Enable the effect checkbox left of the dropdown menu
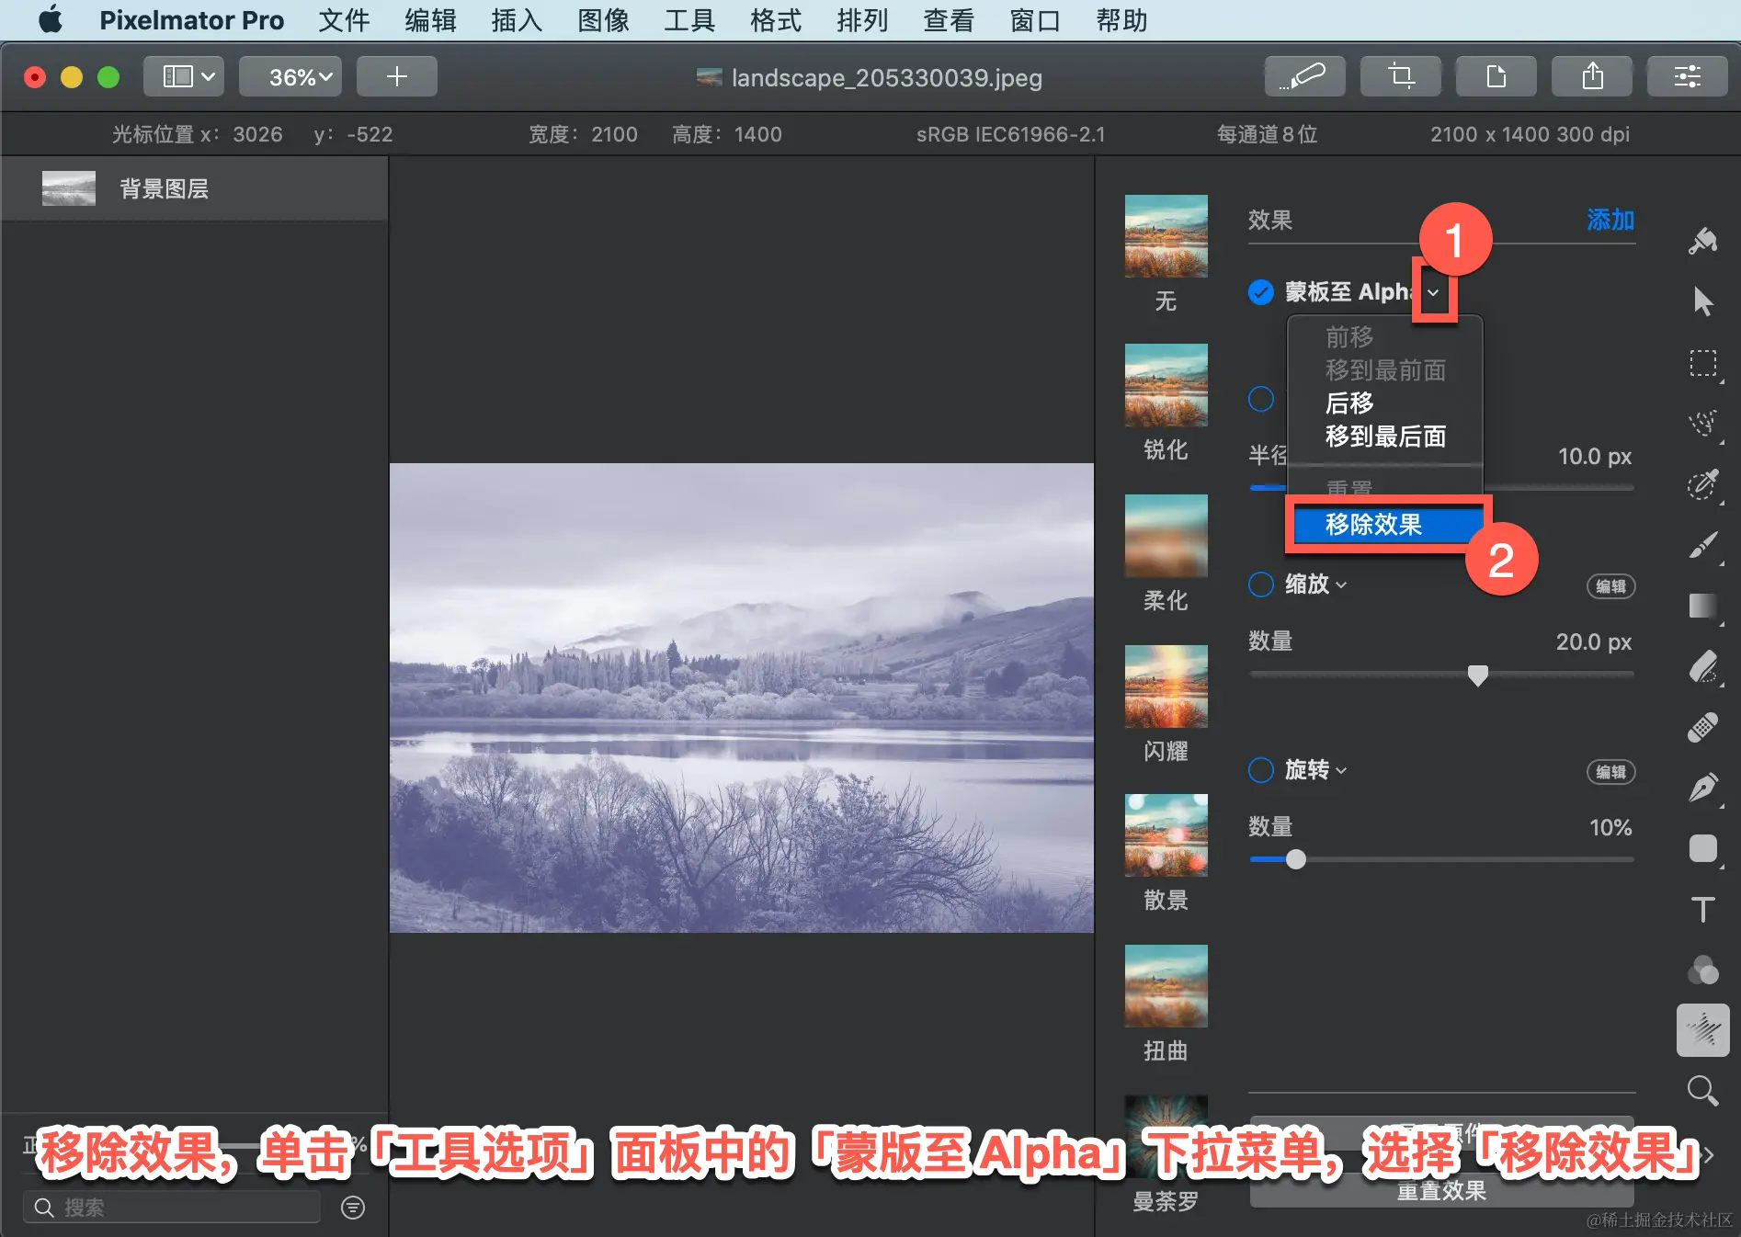This screenshot has height=1237, width=1741. (1261, 399)
